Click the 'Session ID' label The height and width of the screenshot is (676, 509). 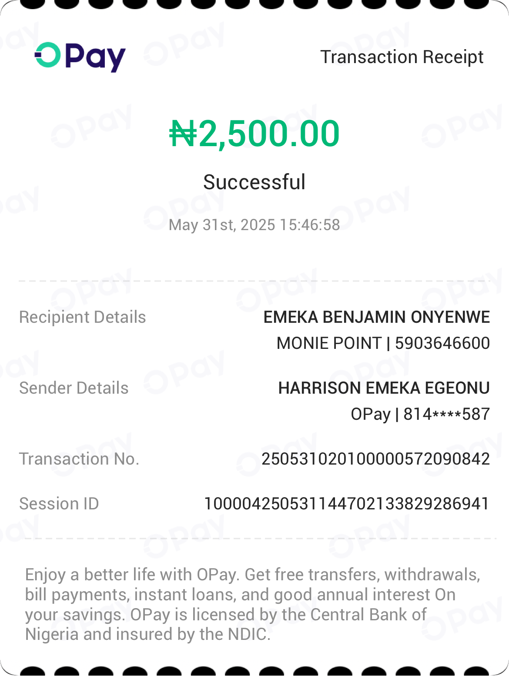(59, 504)
